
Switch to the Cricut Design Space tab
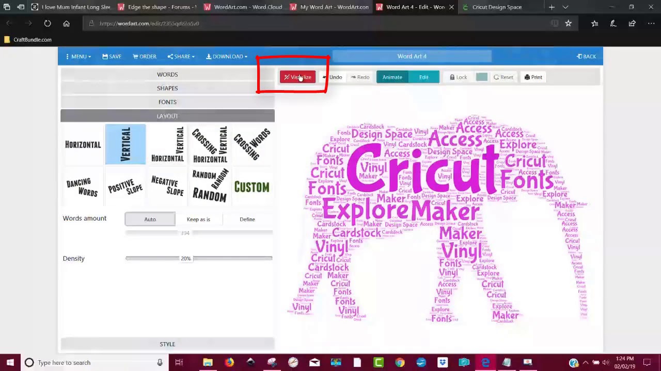tap(497, 7)
